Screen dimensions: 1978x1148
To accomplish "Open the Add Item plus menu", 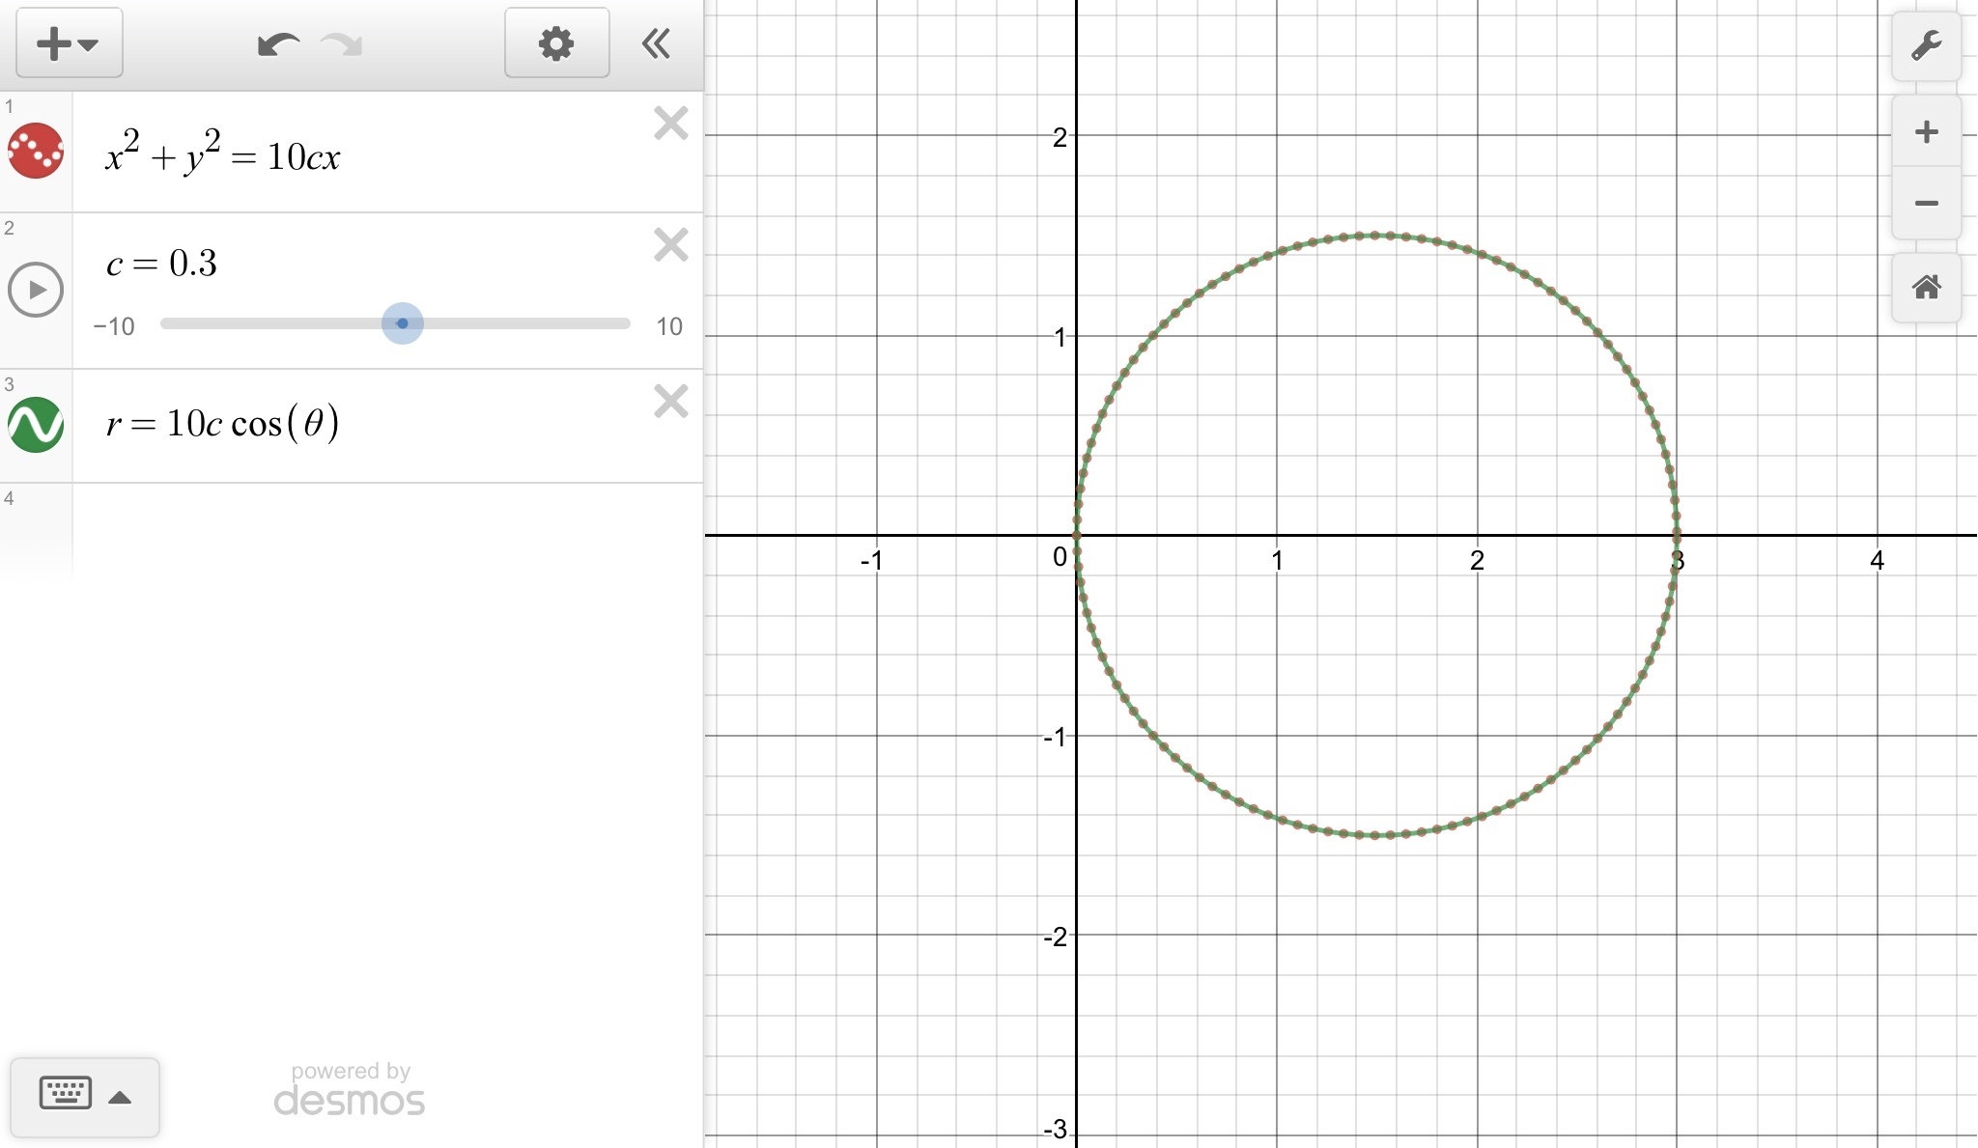I will 68,43.
